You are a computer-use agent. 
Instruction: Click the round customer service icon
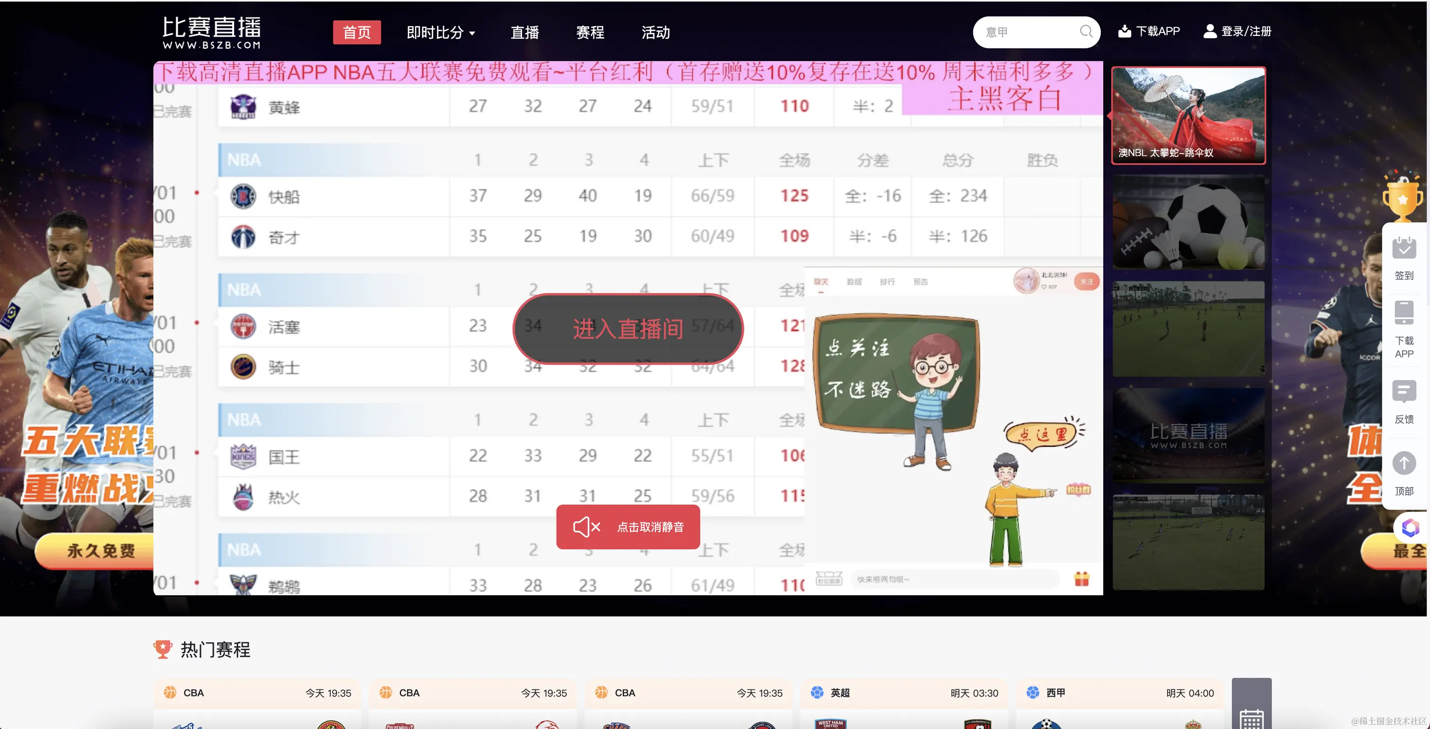click(x=1411, y=528)
